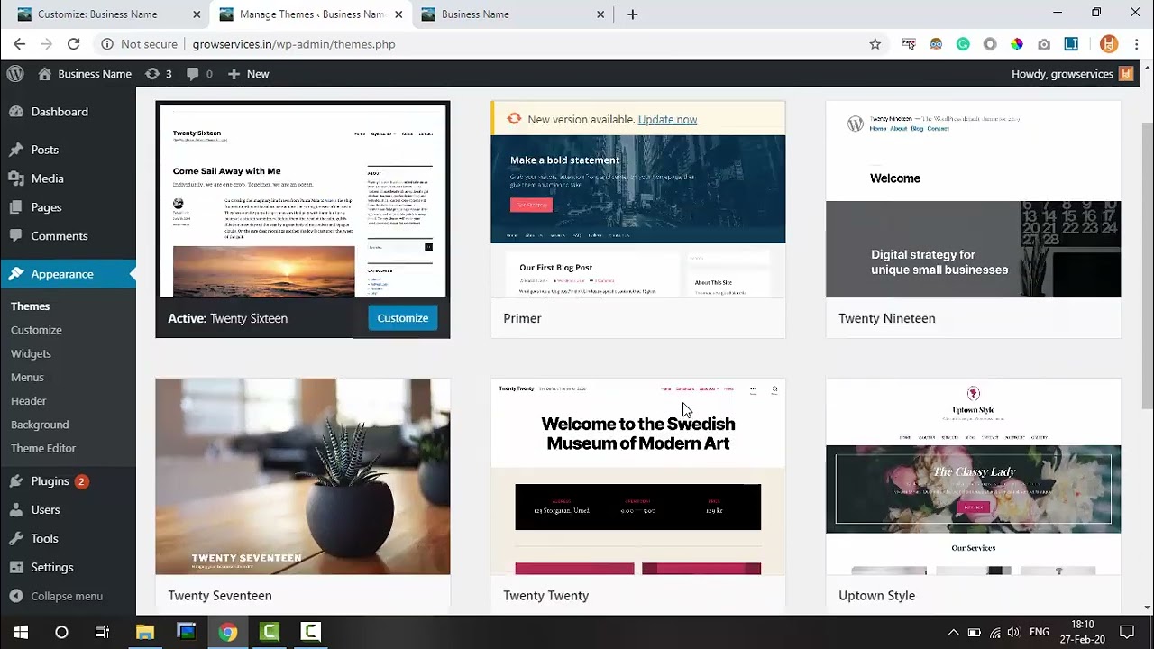Screen dimensions: 1154x649
Task: Open the Windows Start menu
Action: click(21, 632)
